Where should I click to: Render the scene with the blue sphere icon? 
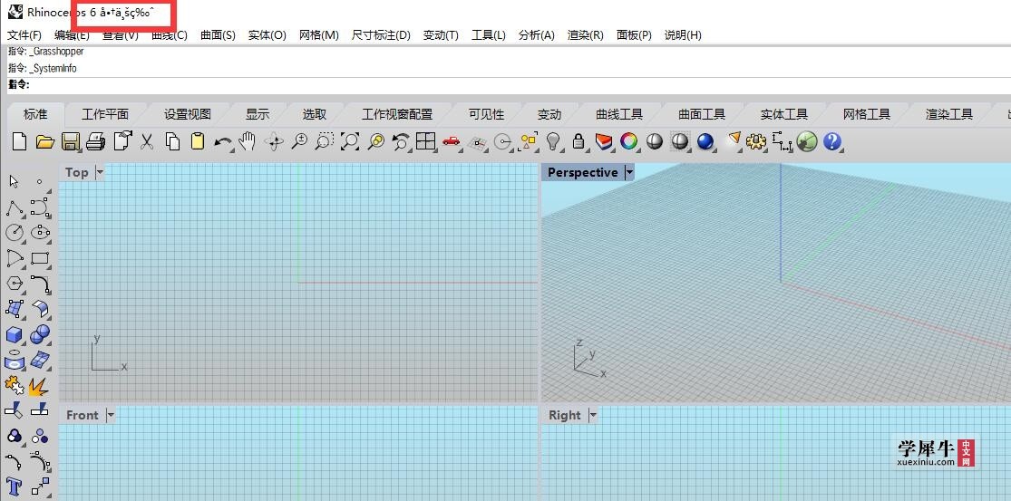click(705, 141)
